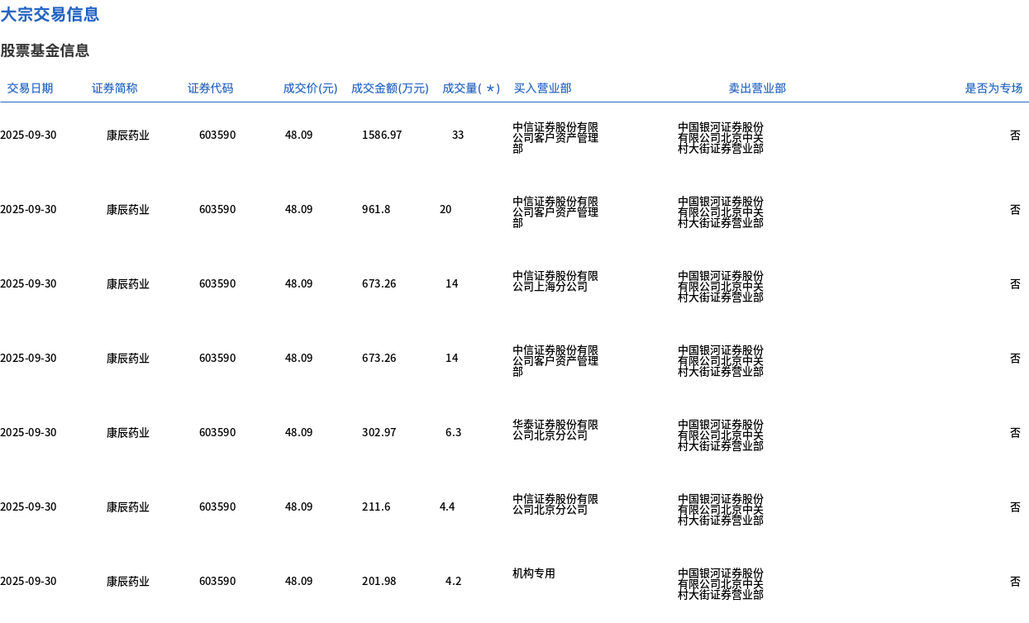
Task: Click the 机构专用 buyer cell
Action: (x=534, y=573)
